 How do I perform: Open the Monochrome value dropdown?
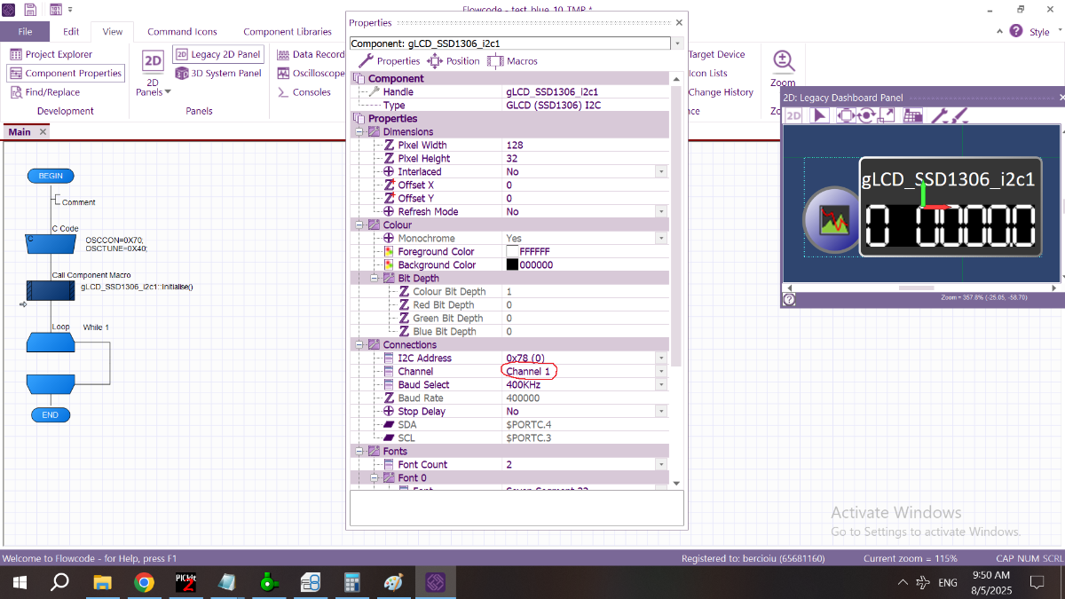point(660,238)
